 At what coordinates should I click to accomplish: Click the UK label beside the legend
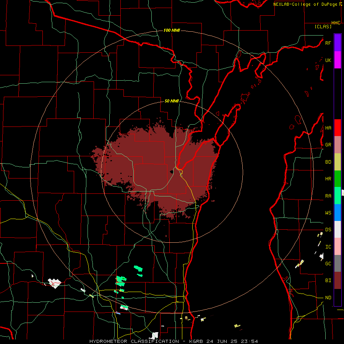click(328, 60)
